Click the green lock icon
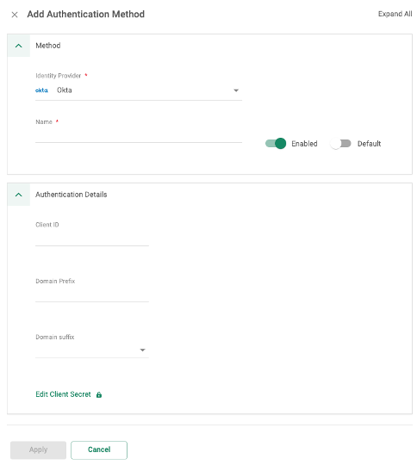 99,394
